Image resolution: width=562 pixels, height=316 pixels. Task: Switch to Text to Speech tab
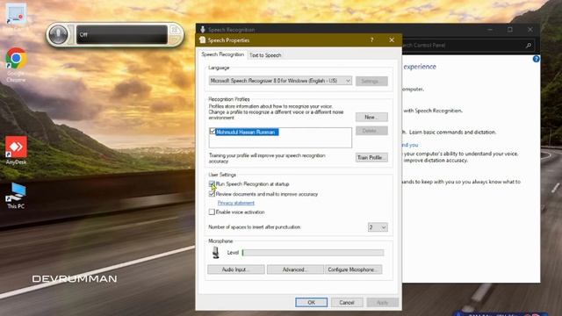coord(265,55)
